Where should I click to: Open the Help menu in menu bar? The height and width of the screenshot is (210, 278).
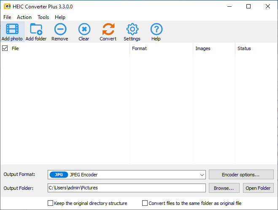click(60, 17)
